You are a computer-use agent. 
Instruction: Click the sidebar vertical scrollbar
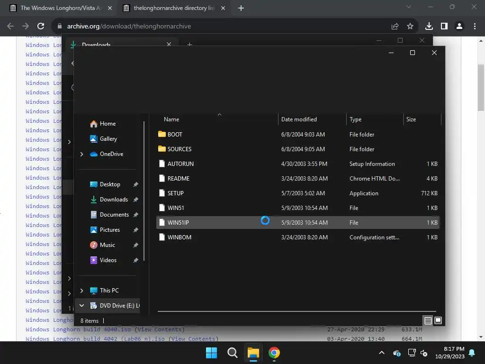pyautogui.click(x=144, y=191)
